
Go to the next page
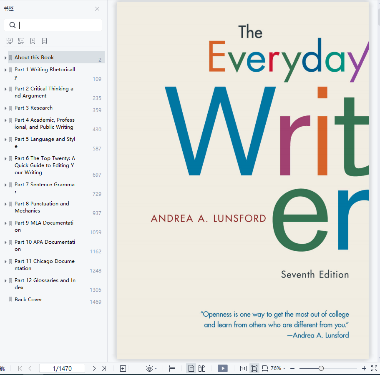94,368
